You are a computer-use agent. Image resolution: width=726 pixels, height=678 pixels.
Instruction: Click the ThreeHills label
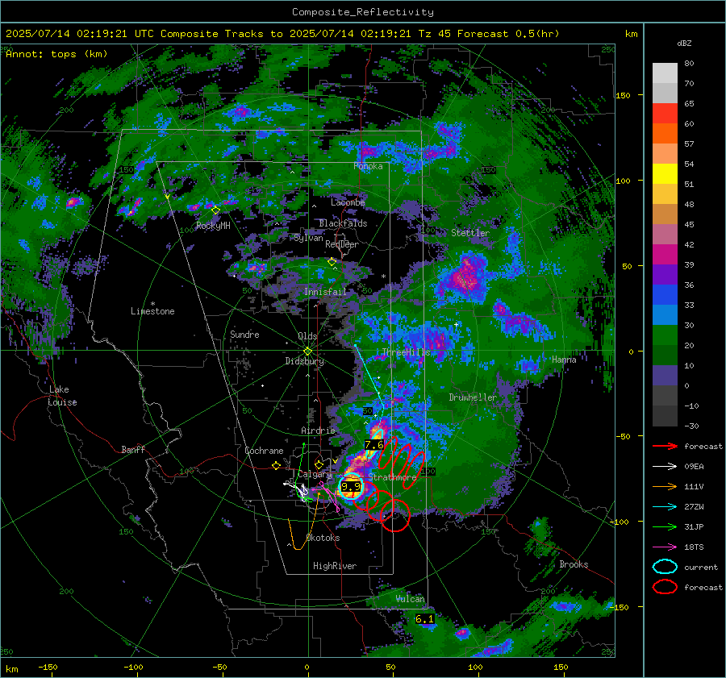coord(406,352)
